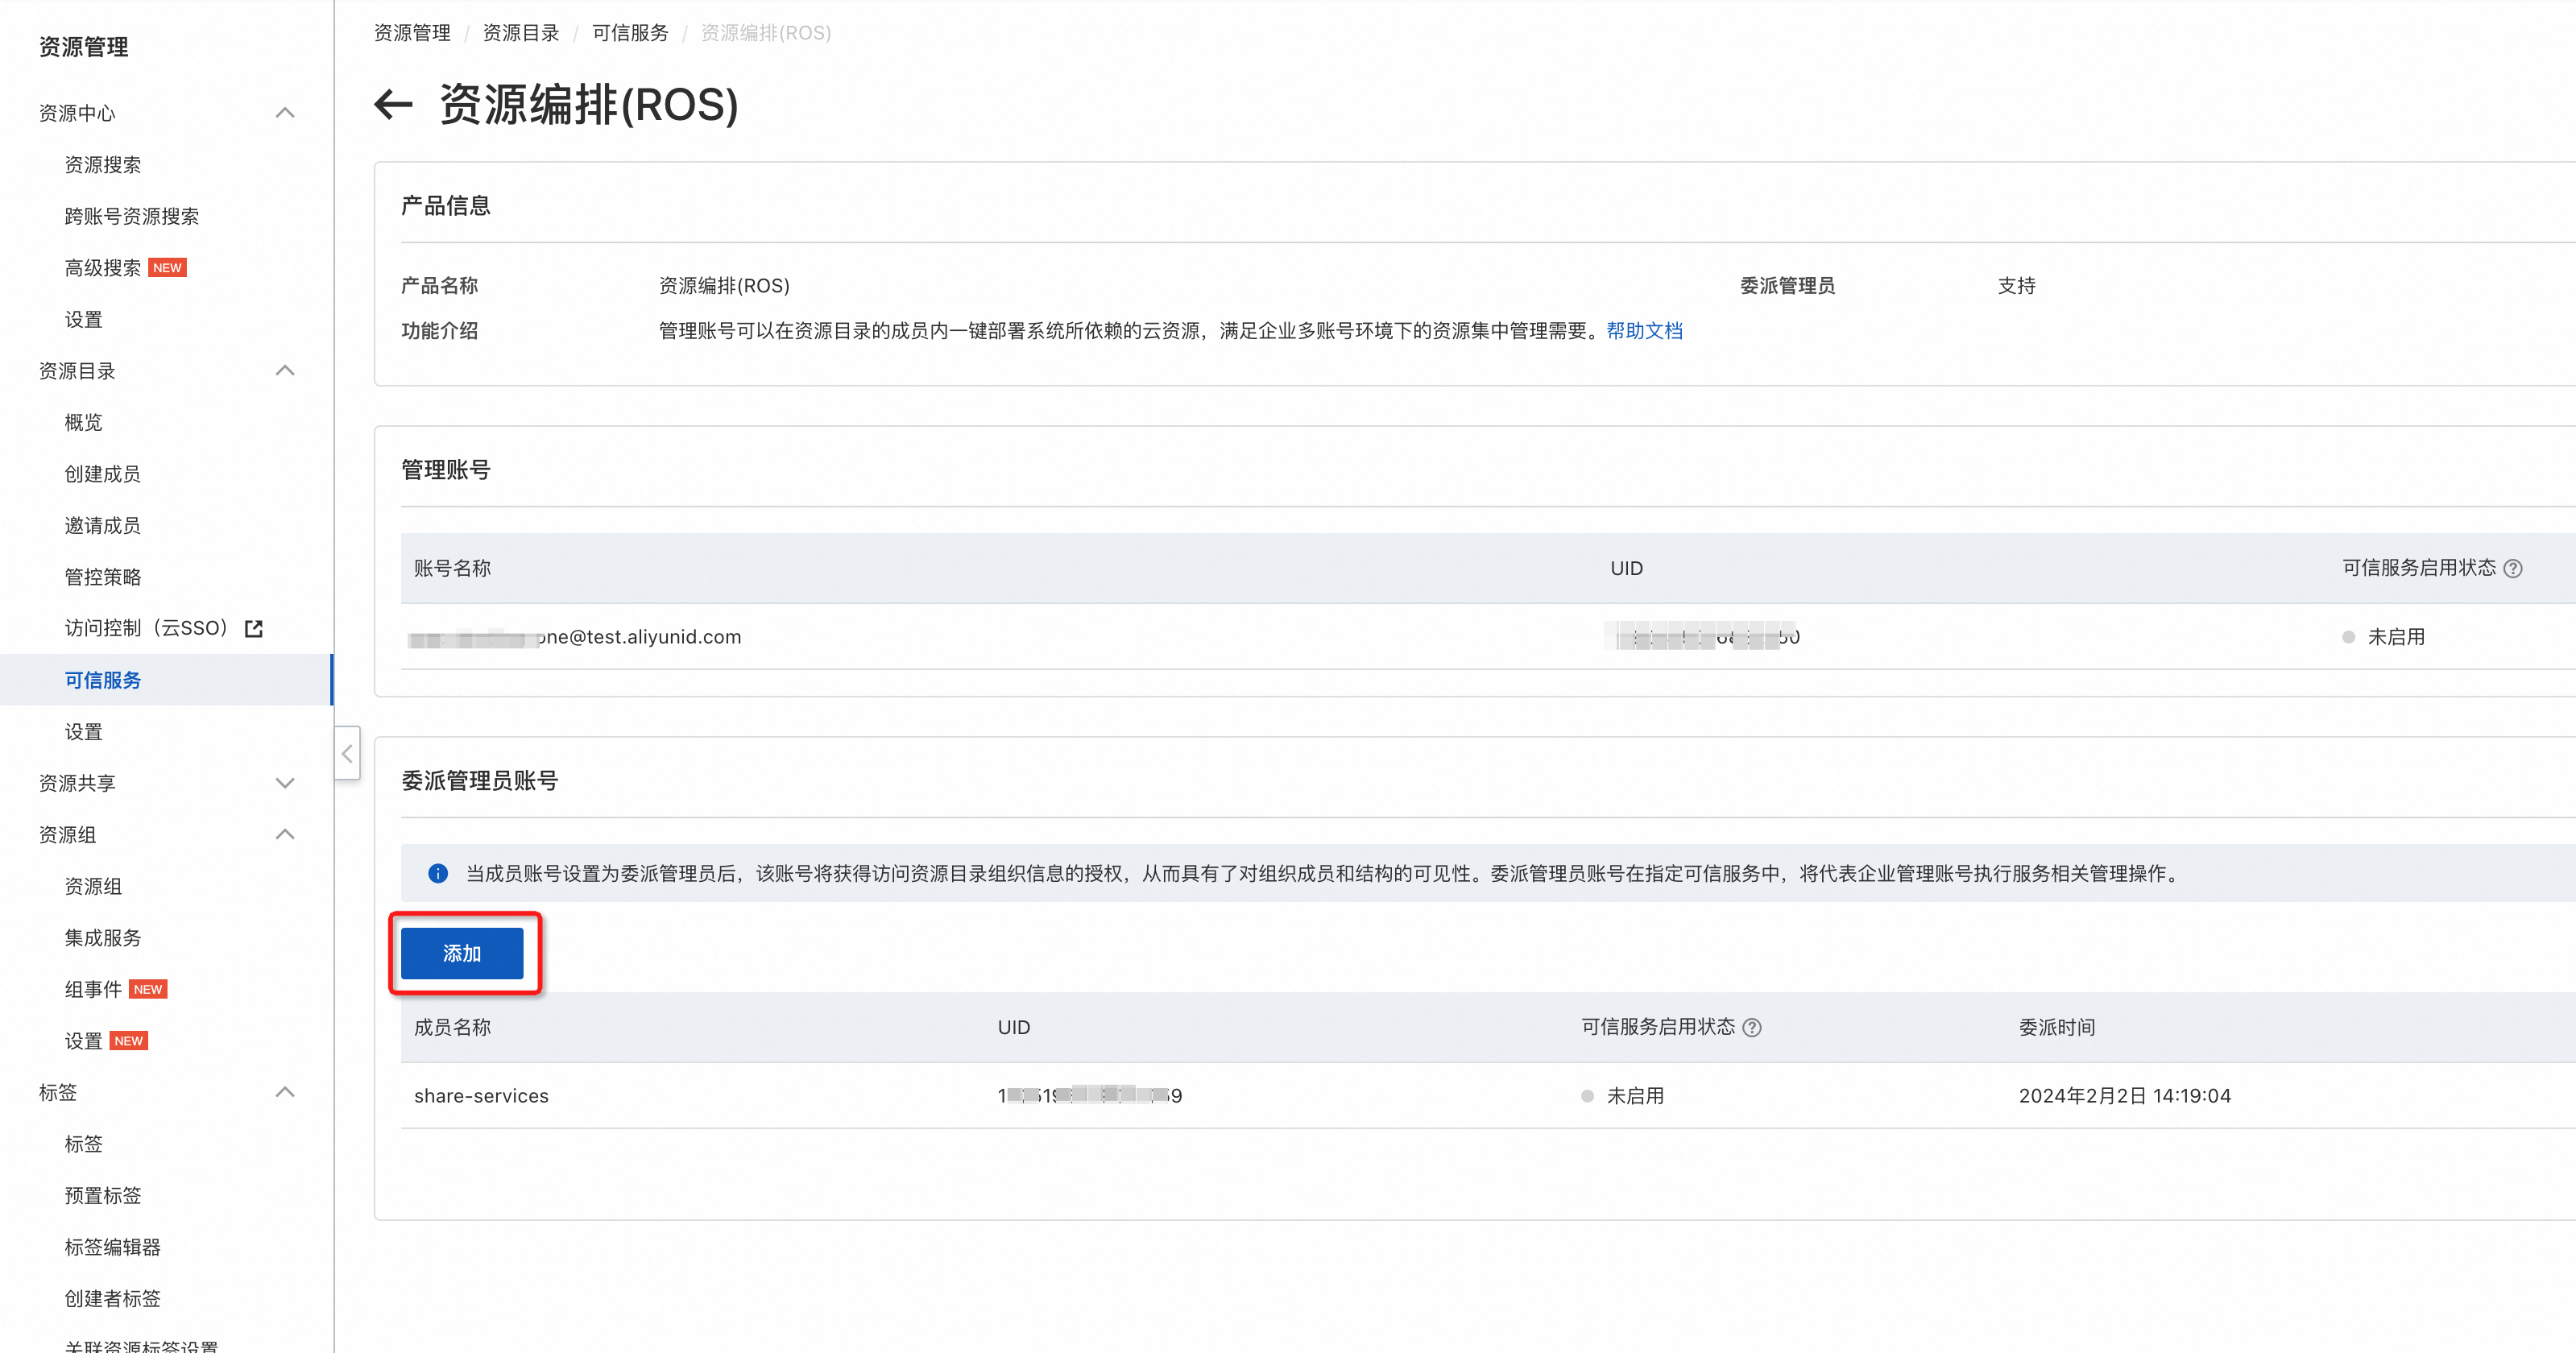
Task: Open the 帮助文档 link
Action: tap(1644, 331)
